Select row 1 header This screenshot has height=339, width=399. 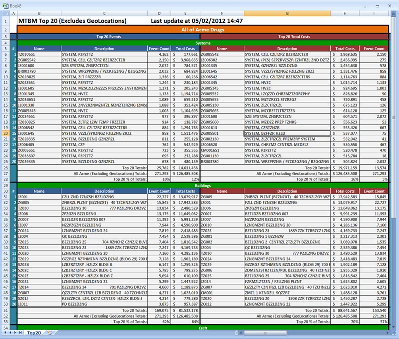[6, 21]
